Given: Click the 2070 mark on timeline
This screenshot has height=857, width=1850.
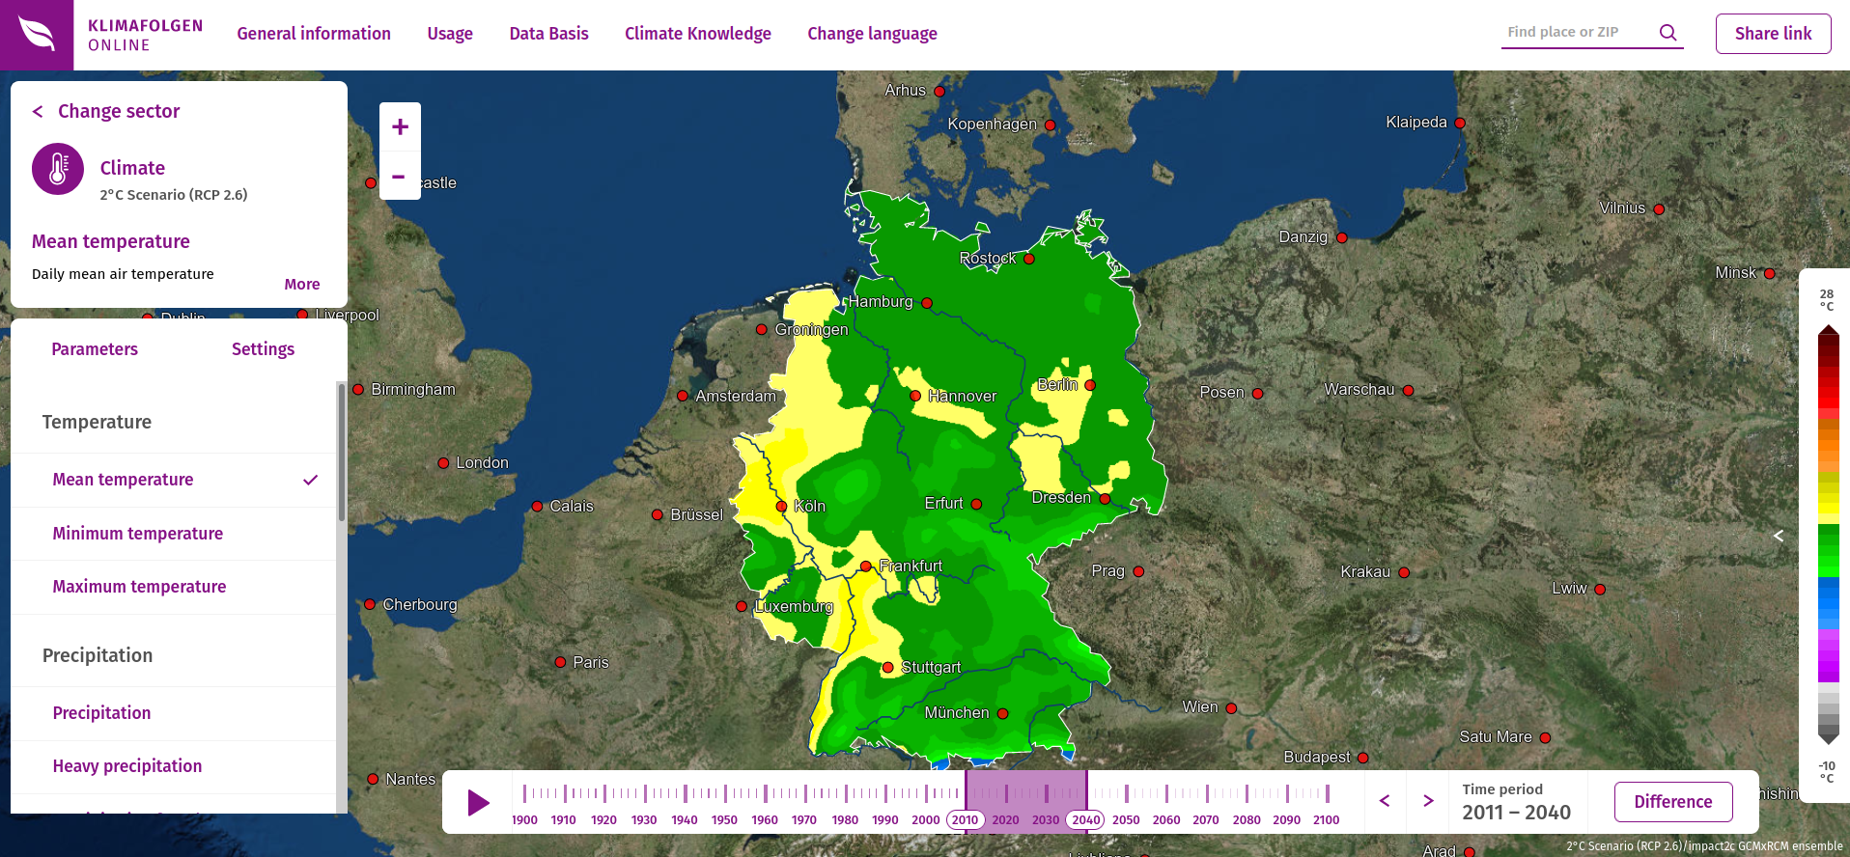Looking at the screenshot, I should pos(1206,819).
